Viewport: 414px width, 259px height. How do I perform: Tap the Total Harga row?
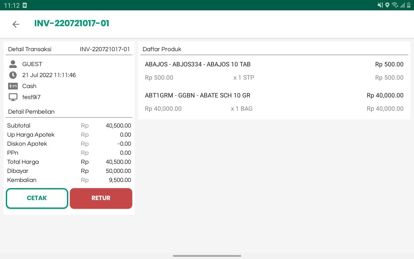pyautogui.click(x=69, y=162)
